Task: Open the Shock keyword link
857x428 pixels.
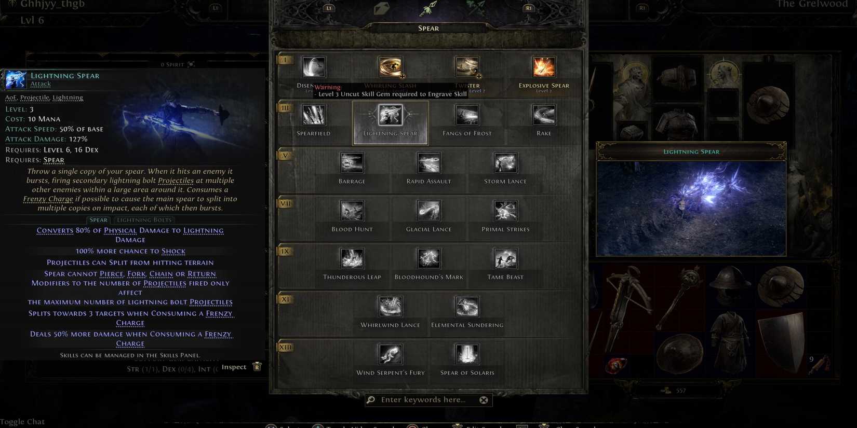Action: coord(173,251)
